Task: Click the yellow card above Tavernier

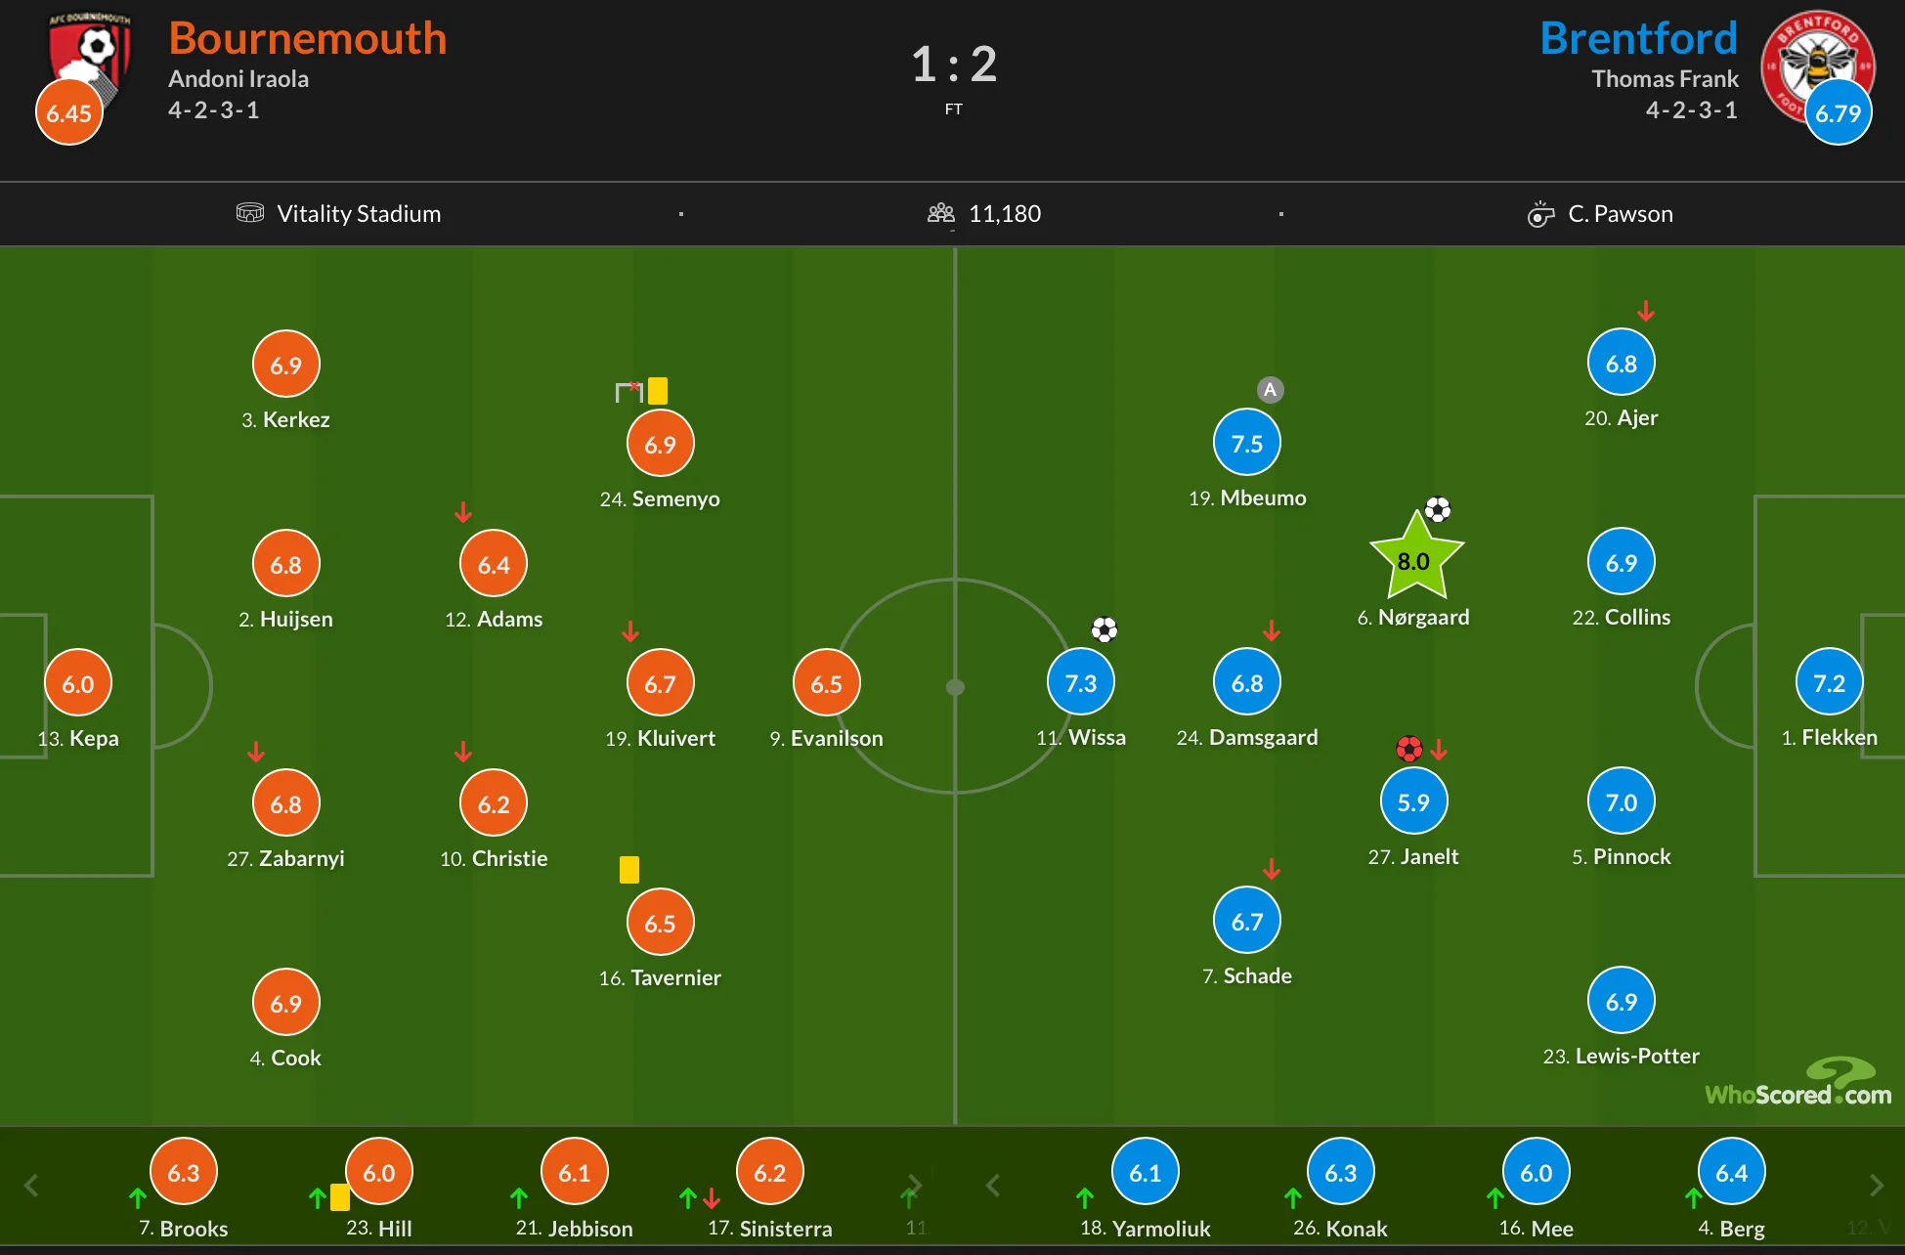Action: [x=629, y=869]
